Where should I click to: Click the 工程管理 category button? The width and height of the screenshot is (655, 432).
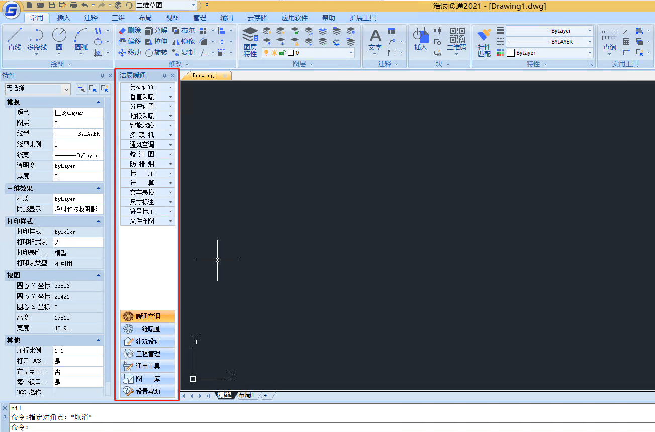pyautogui.click(x=148, y=354)
